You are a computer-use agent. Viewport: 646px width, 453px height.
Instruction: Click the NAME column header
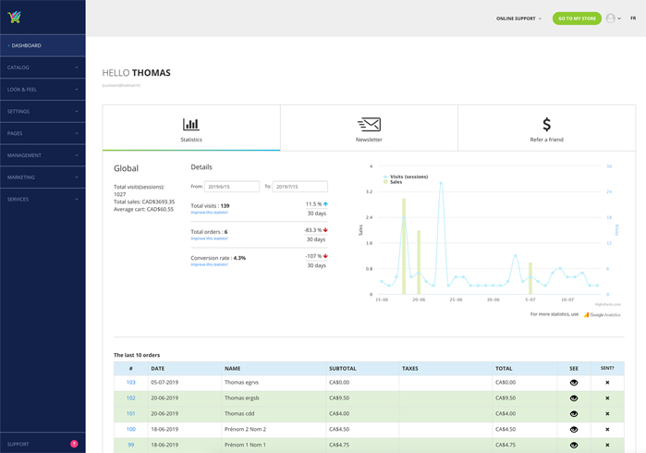pyautogui.click(x=232, y=369)
